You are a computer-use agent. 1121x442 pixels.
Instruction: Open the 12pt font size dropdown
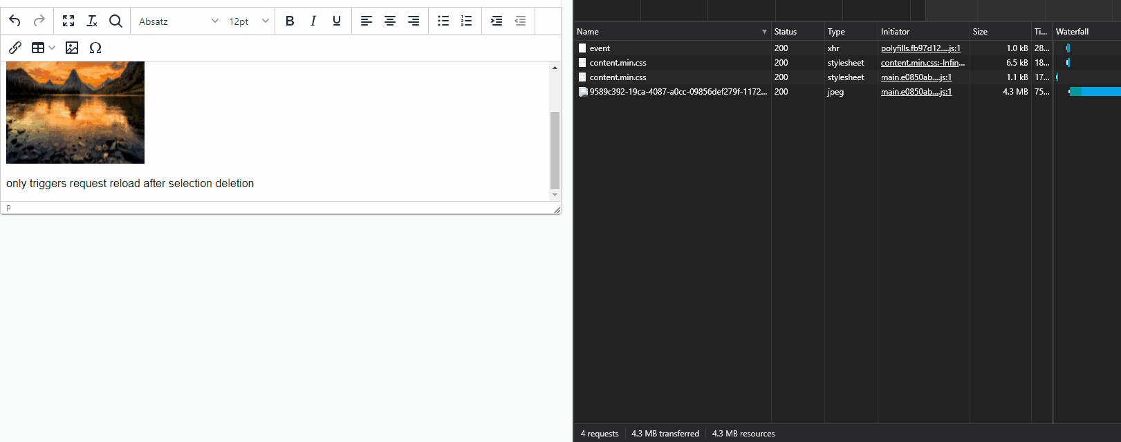pos(248,21)
